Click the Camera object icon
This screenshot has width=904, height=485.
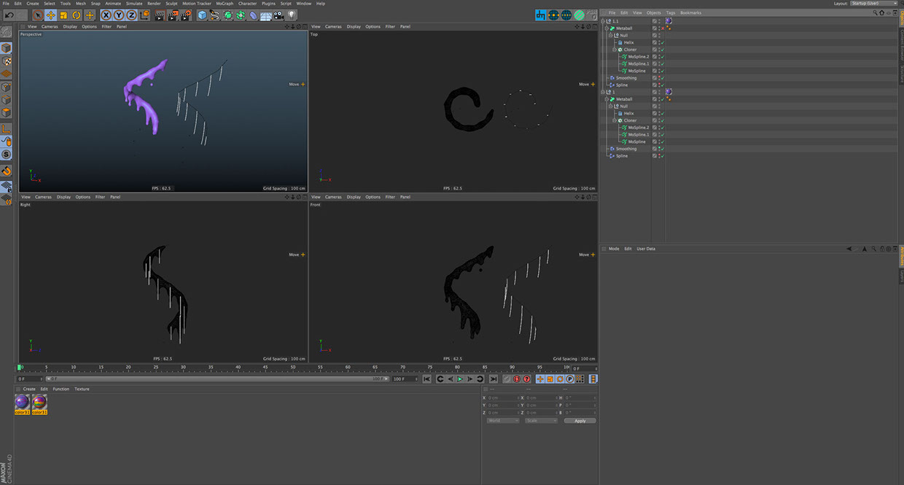point(278,15)
